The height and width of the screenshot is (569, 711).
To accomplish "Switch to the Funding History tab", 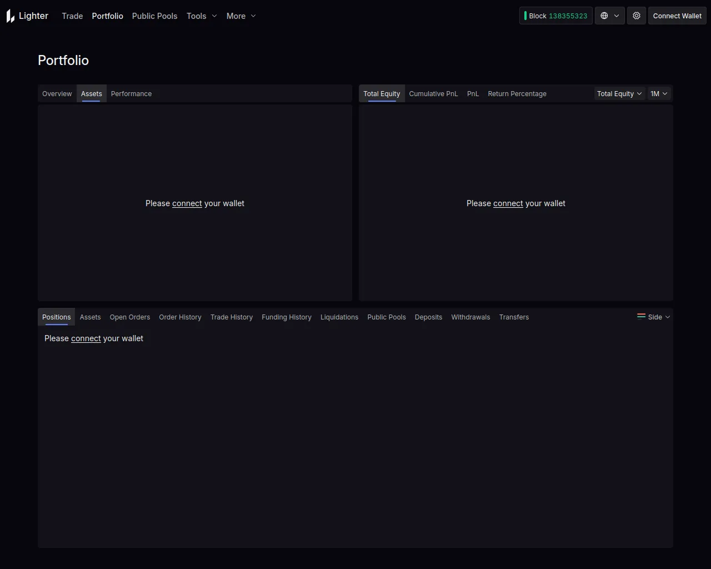I will (286, 317).
